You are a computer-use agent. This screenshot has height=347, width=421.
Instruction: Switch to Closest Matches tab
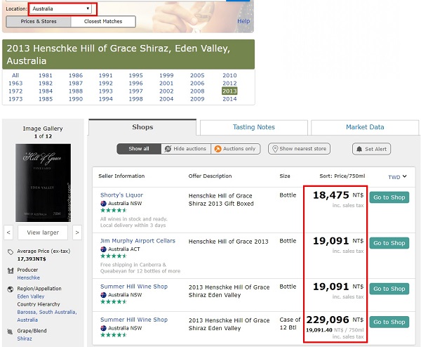coord(103,22)
